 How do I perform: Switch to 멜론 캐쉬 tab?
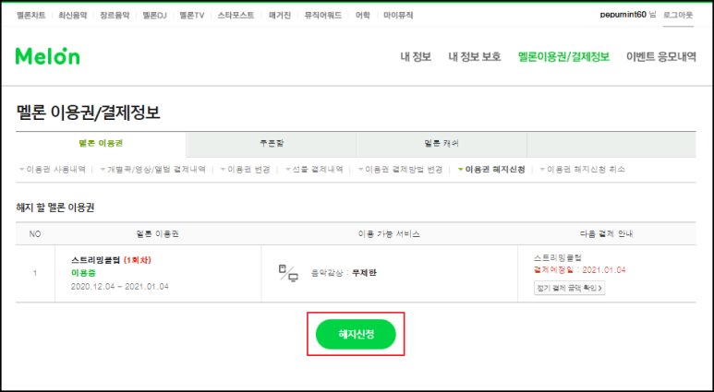tap(442, 143)
